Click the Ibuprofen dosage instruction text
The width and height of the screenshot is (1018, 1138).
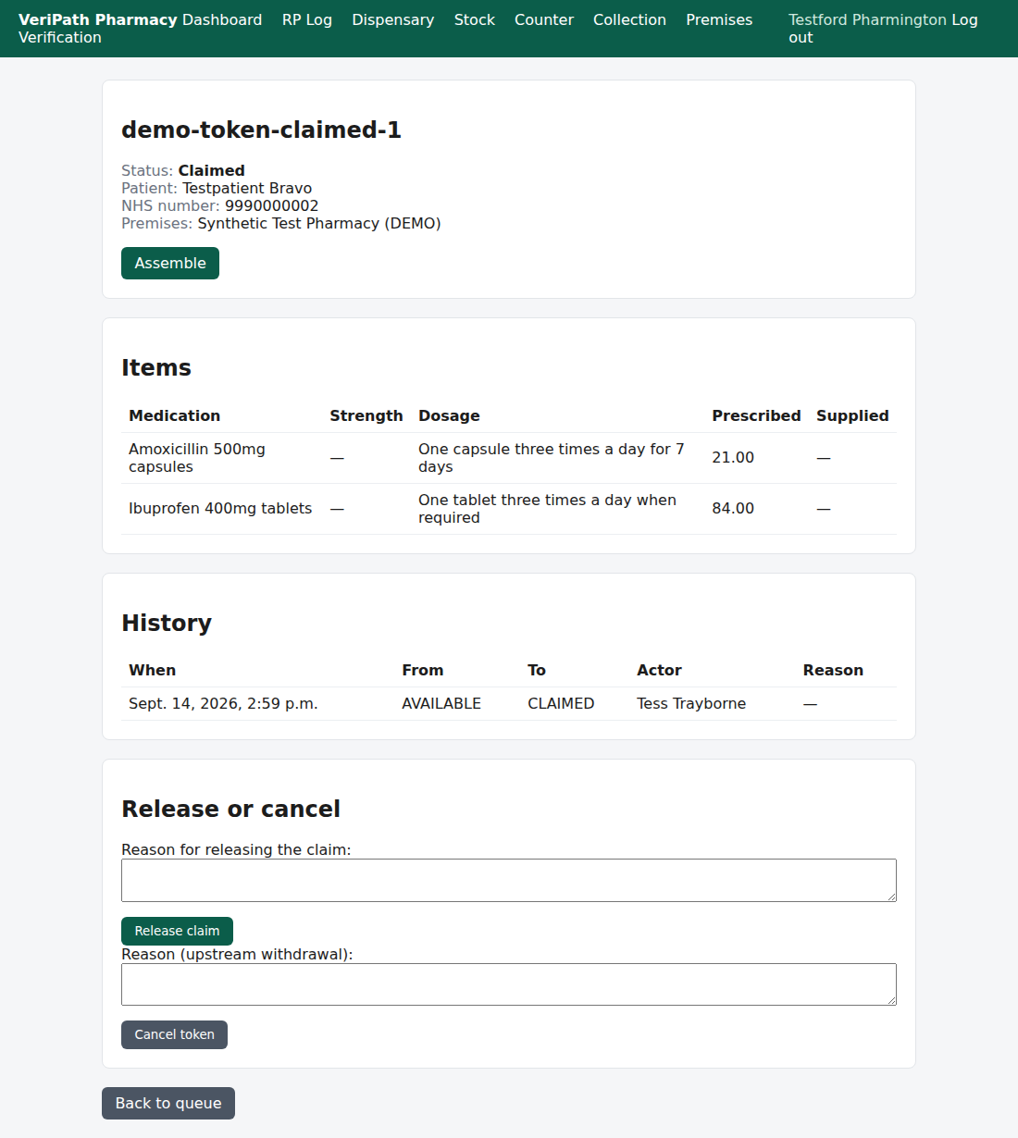coord(547,509)
